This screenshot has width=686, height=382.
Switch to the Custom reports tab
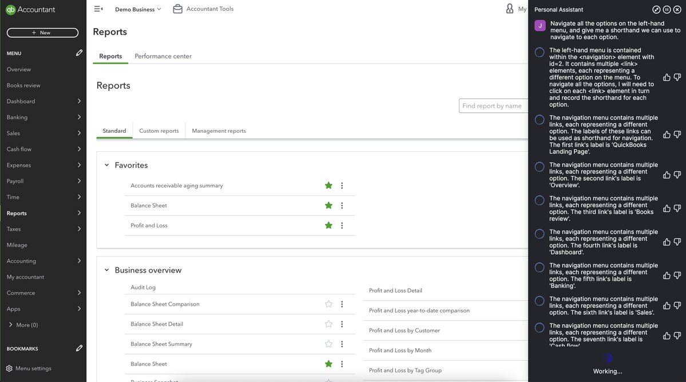pyautogui.click(x=159, y=131)
